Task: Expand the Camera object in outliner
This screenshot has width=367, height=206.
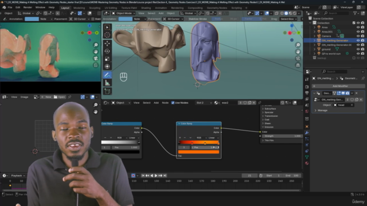Action: [315, 36]
